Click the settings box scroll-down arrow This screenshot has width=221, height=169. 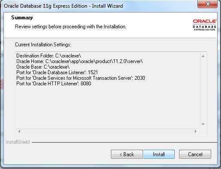point(203,124)
